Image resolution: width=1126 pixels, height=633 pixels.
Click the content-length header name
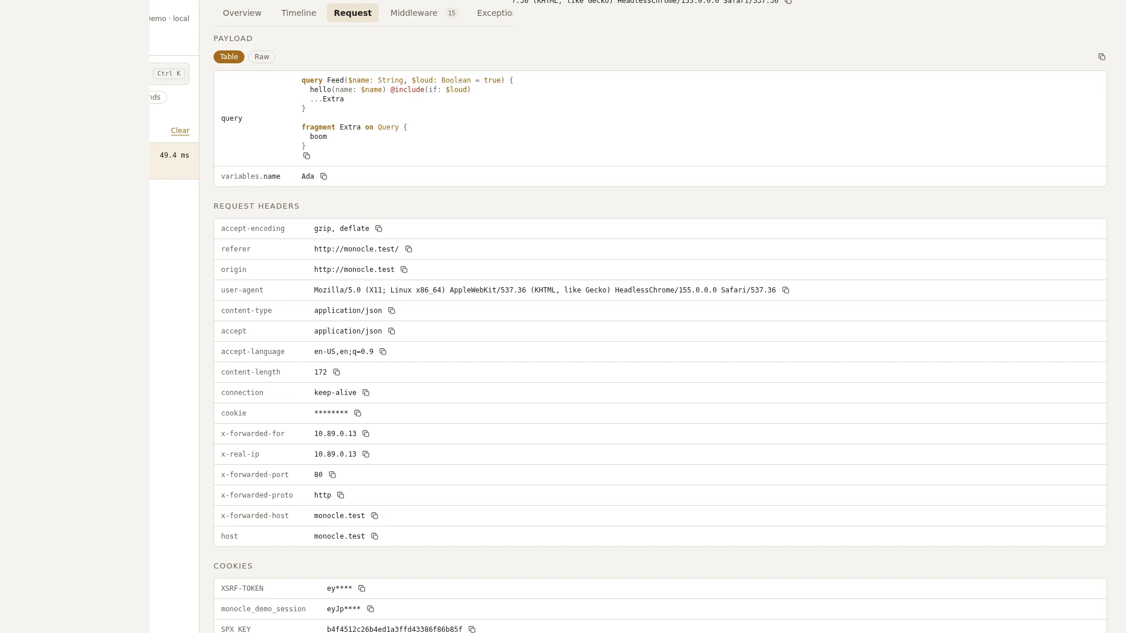[x=250, y=372]
